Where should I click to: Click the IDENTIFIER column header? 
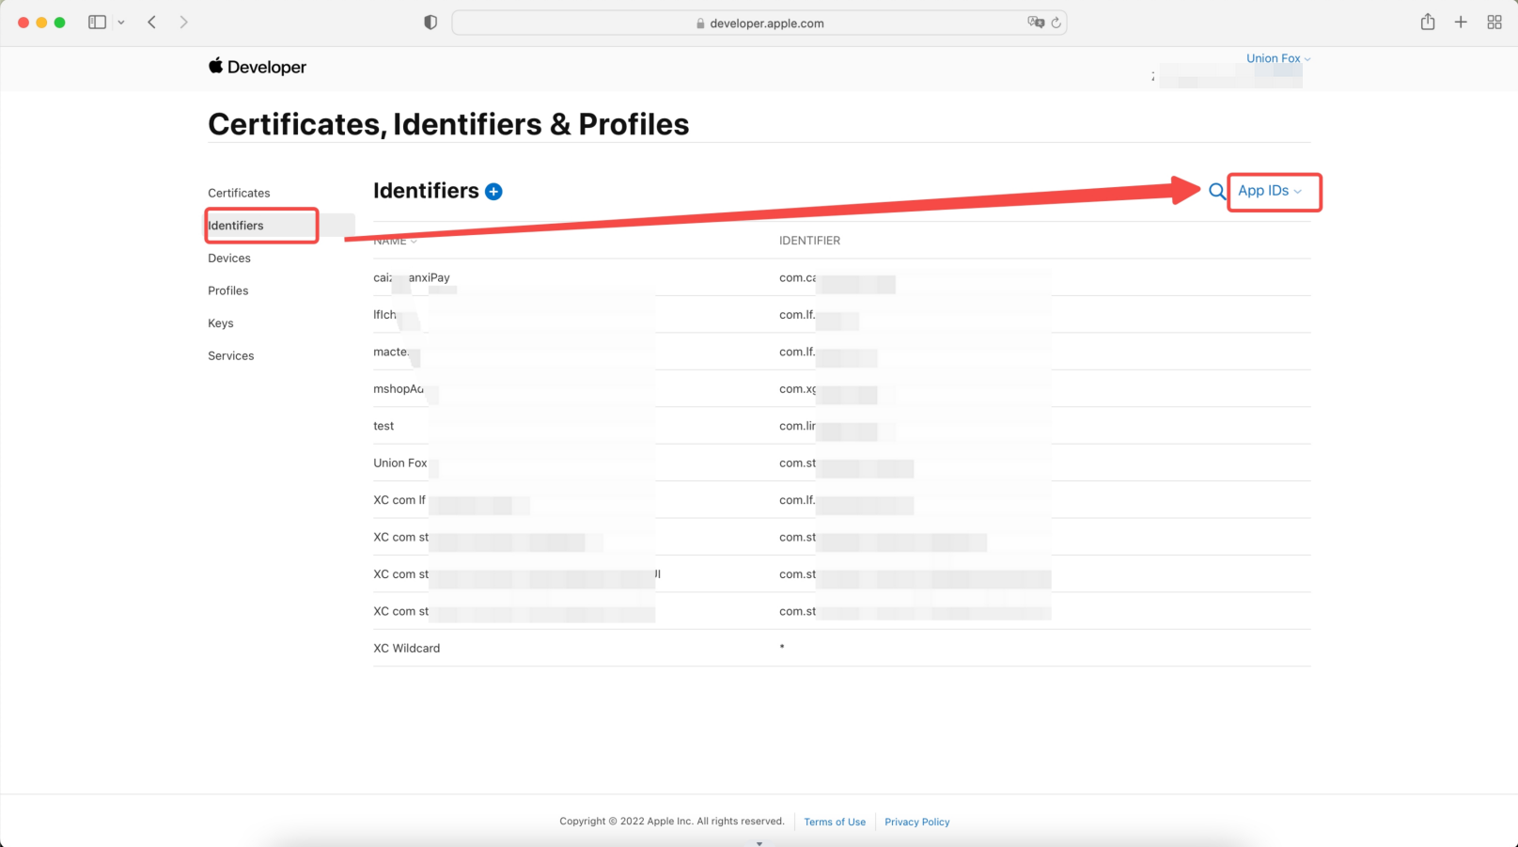[809, 241]
